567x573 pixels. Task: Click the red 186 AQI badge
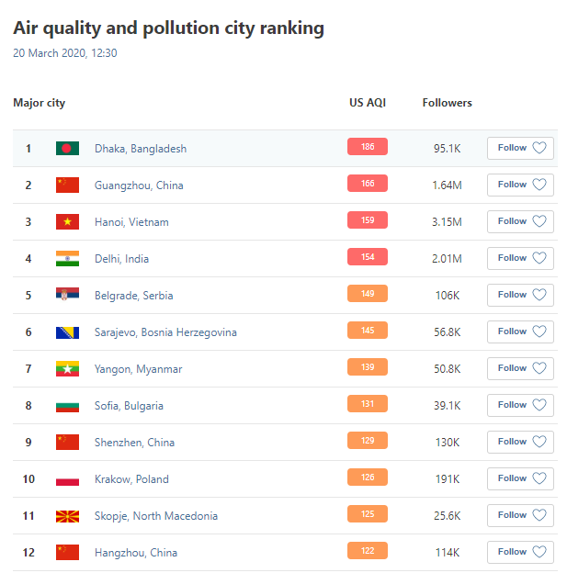coord(368,147)
